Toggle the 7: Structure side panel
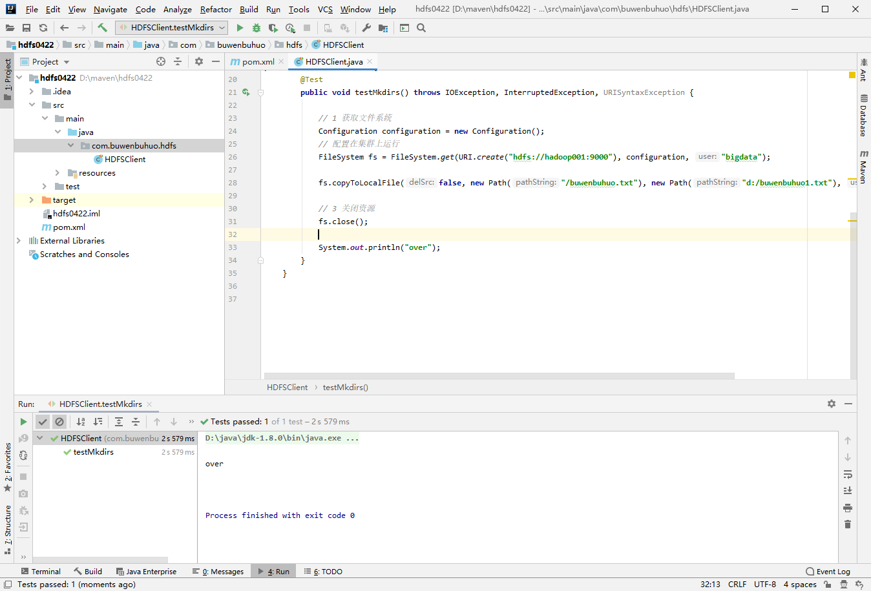Viewport: 871px width, 591px height. [x=7, y=530]
